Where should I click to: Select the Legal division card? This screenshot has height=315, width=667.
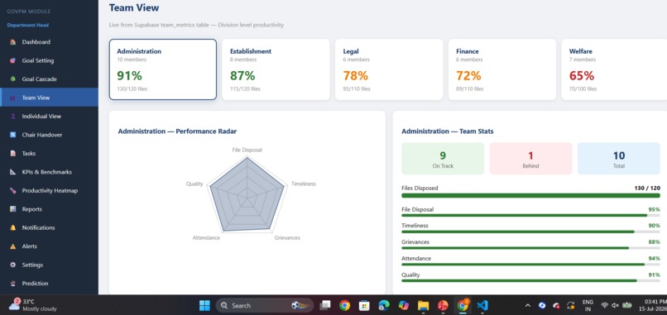point(389,69)
